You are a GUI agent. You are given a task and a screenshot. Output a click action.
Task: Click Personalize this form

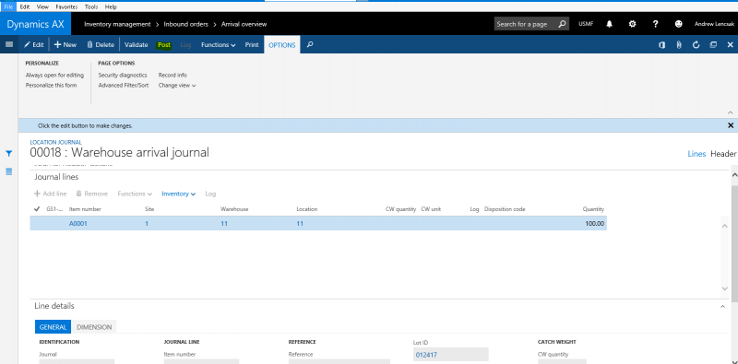tap(51, 85)
